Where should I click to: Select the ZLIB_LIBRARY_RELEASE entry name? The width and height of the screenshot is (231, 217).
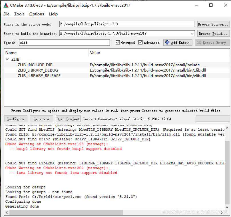(x=39, y=76)
